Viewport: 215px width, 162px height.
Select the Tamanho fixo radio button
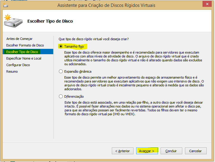point(61,46)
